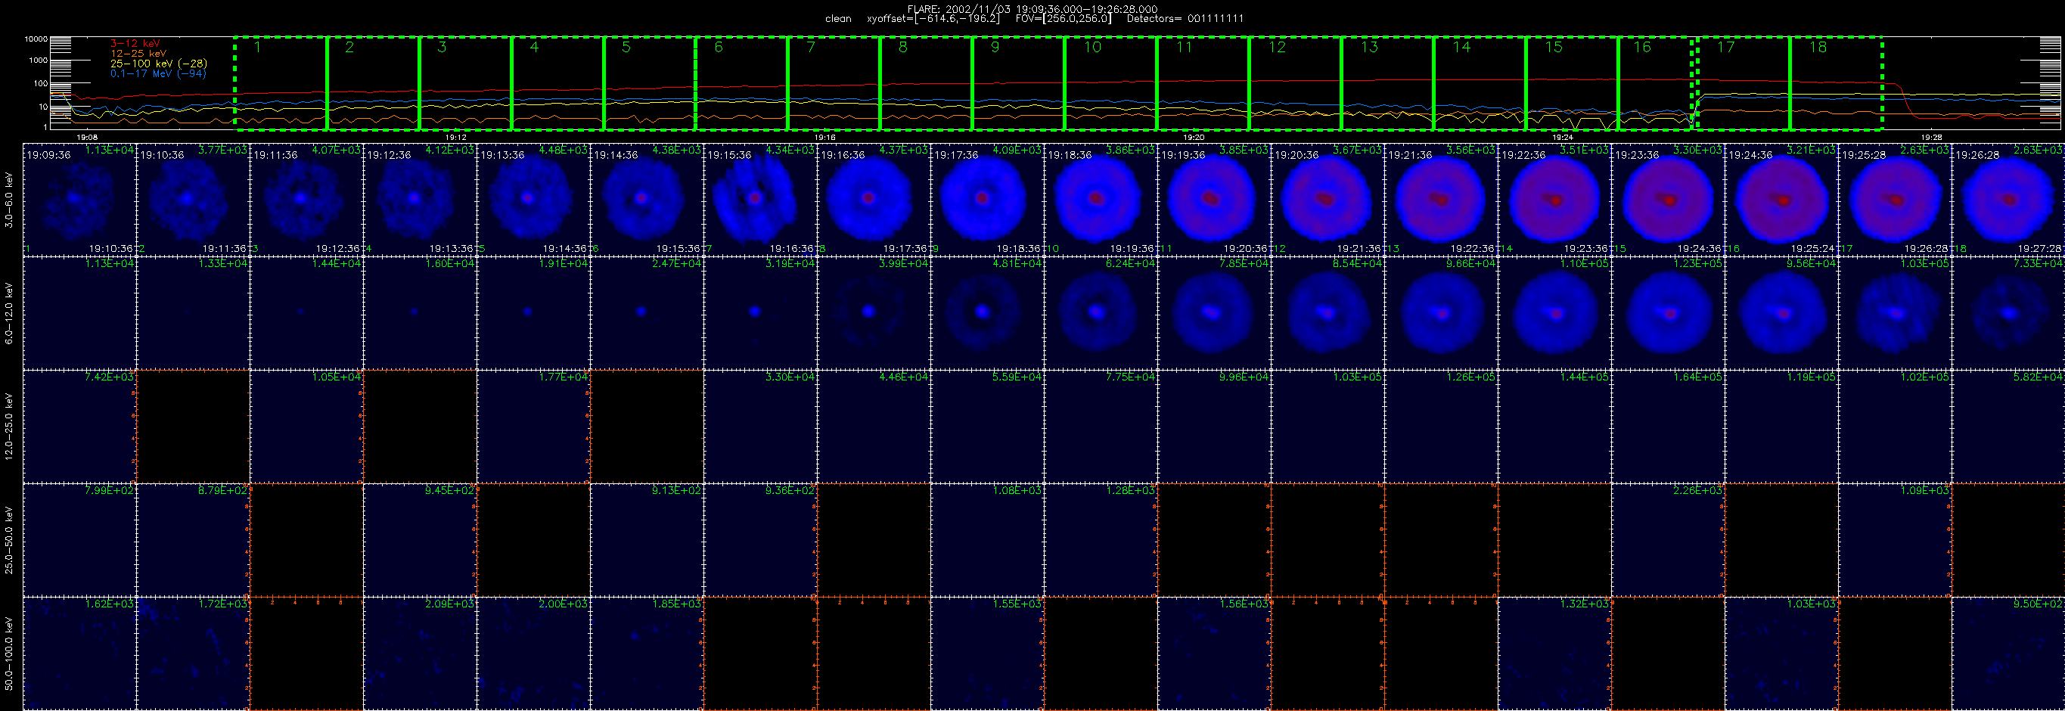Open the 12.0-25.0 keV image with peak 1.64E+05
The width and height of the screenshot is (2065, 711).
coord(1668,427)
